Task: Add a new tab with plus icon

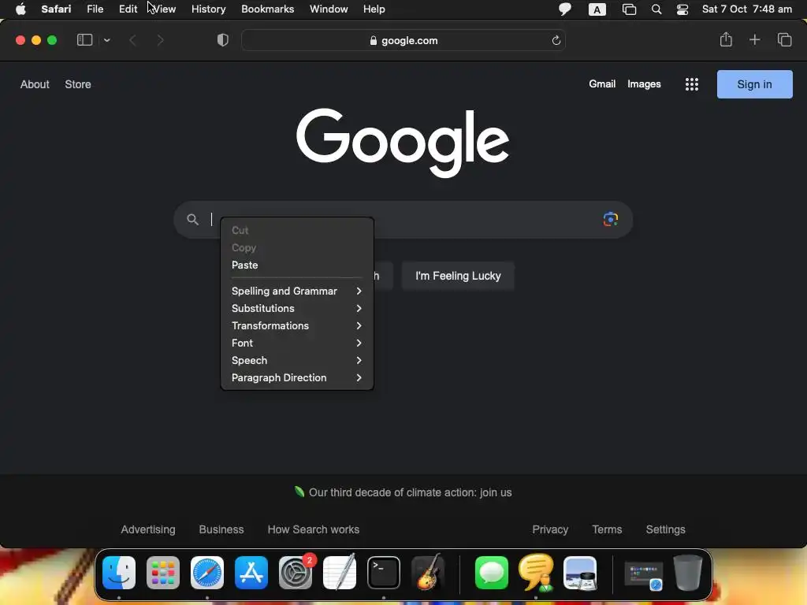Action: pyautogui.click(x=754, y=39)
